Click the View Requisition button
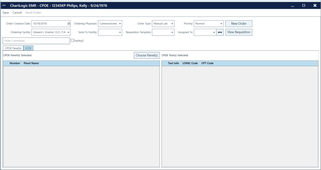This screenshot has width=321, height=170. 239,32
